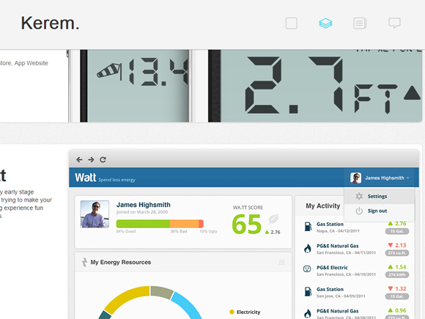Viewport: 425px width, 319px height.
Task: Open the speech bubble contact icon
Action: pyautogui.click(x=394, y=23)
